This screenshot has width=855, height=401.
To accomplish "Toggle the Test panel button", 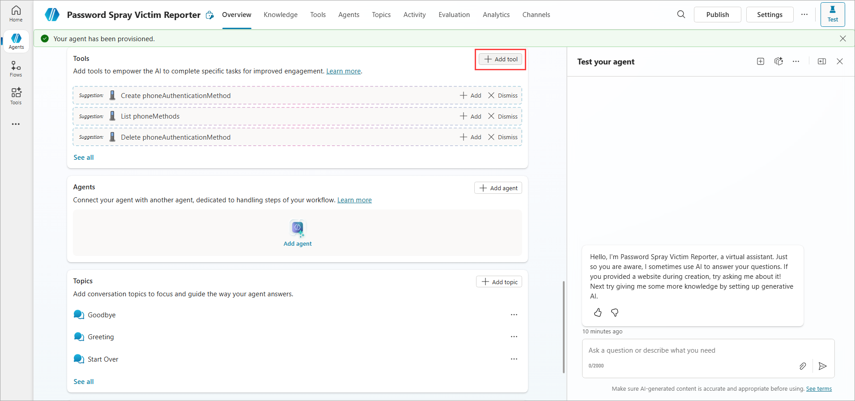I will 833,14.
